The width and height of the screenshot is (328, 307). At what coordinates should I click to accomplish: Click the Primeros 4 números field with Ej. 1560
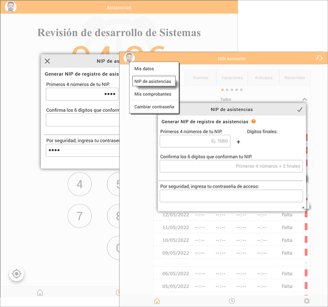[195, 141]
